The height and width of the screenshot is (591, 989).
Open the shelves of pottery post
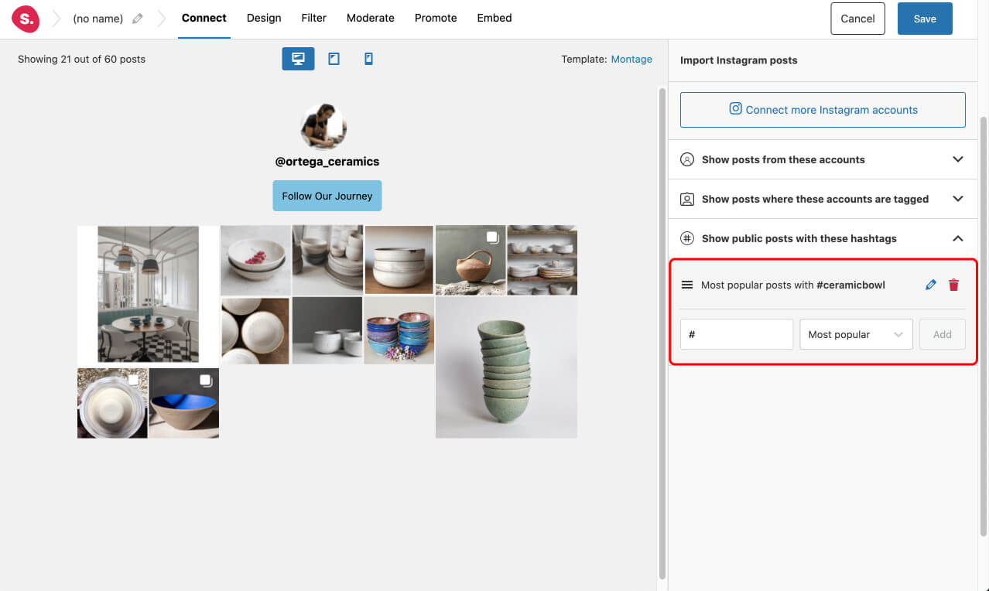click(x=542, y=260)
